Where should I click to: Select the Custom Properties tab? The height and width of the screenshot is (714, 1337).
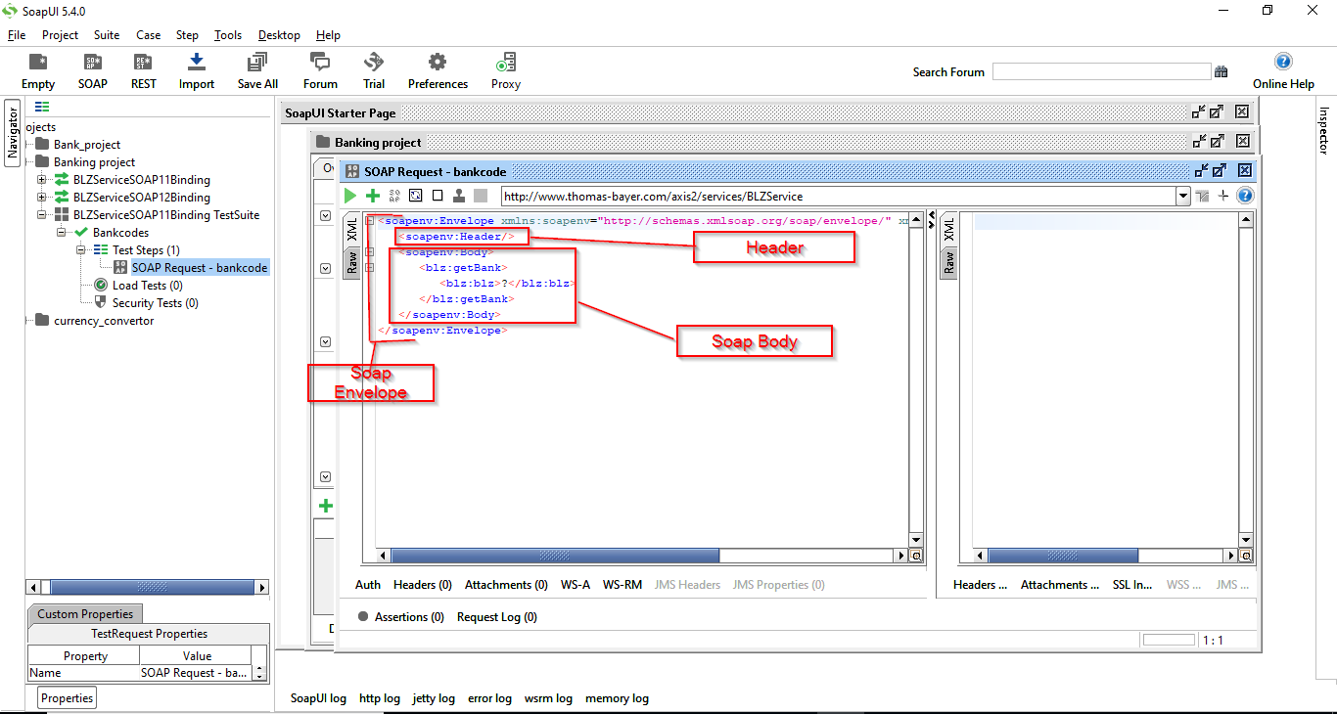[84, 613]
